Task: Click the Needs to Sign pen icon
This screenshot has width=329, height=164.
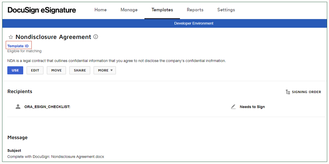Action: 233,107
